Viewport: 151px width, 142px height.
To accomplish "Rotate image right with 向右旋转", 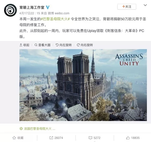I will click(x=85, y=45).
